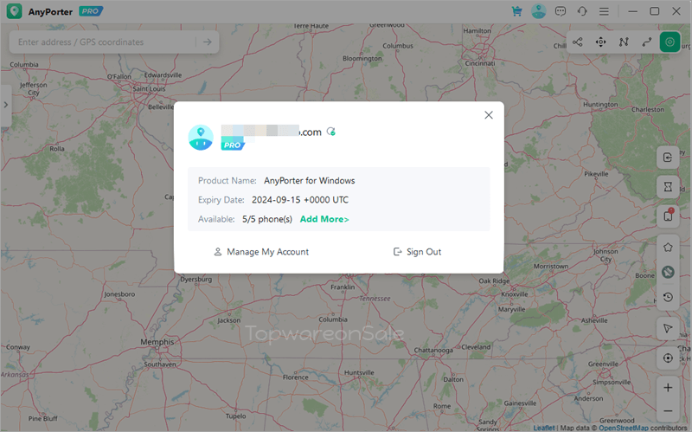
Task: Open the device phone icon with red dot
Action: (668, 216)
